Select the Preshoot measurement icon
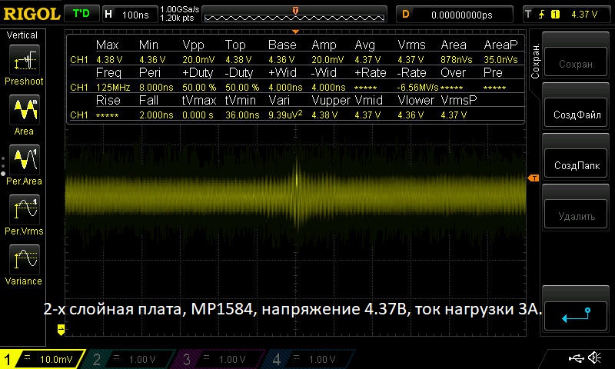 23,60
